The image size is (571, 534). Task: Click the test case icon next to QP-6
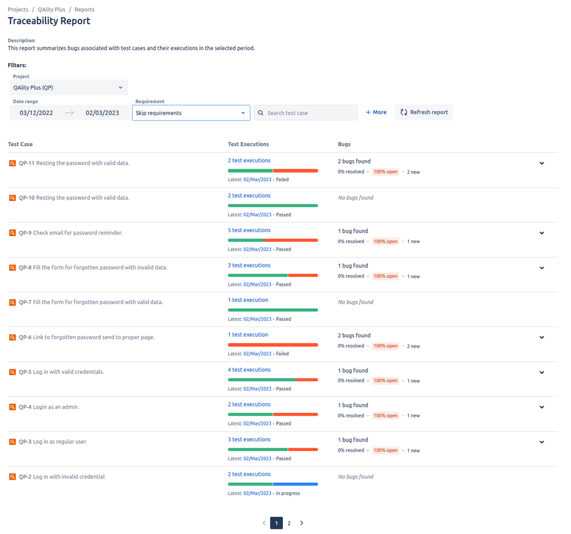(x=12, y=337)
